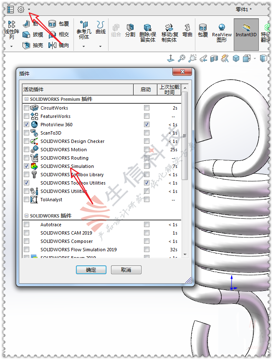Click the add-ins list scroll up arrow
273x360 pixels.
pos(185,88)
